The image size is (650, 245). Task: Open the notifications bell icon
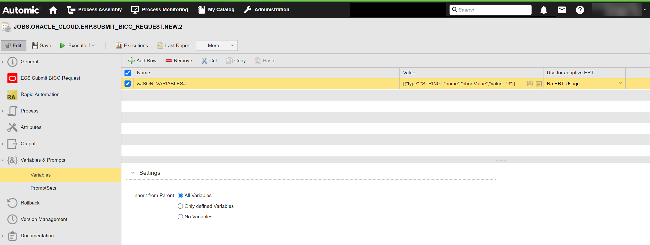543,10
